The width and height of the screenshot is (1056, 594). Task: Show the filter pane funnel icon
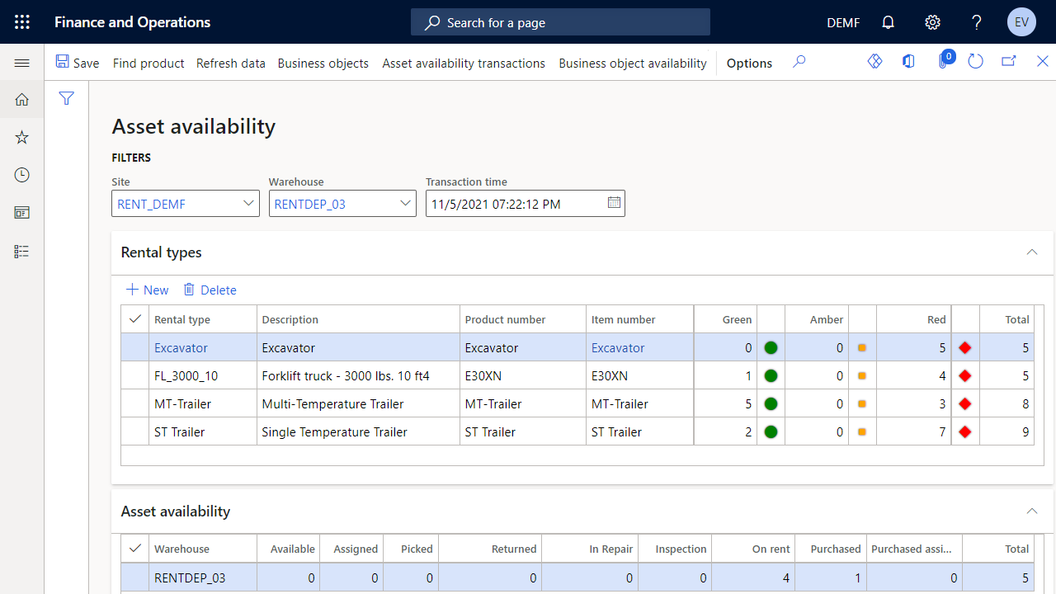(x=67, y=99)
